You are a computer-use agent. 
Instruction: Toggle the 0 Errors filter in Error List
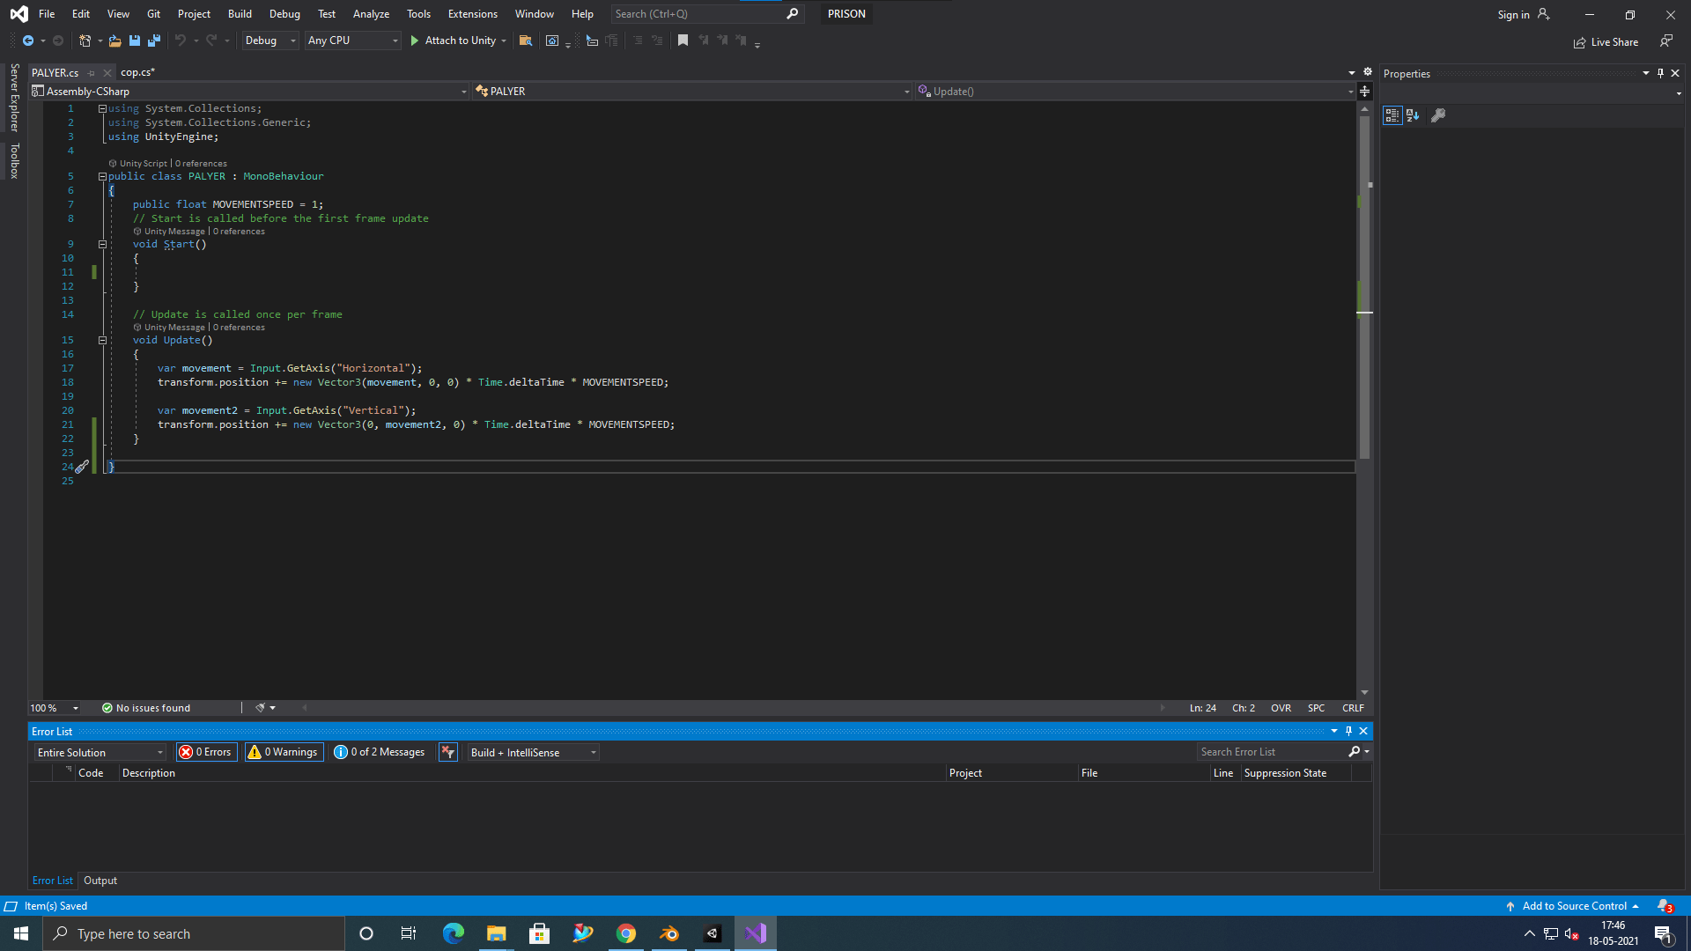[x=206, y=752]
